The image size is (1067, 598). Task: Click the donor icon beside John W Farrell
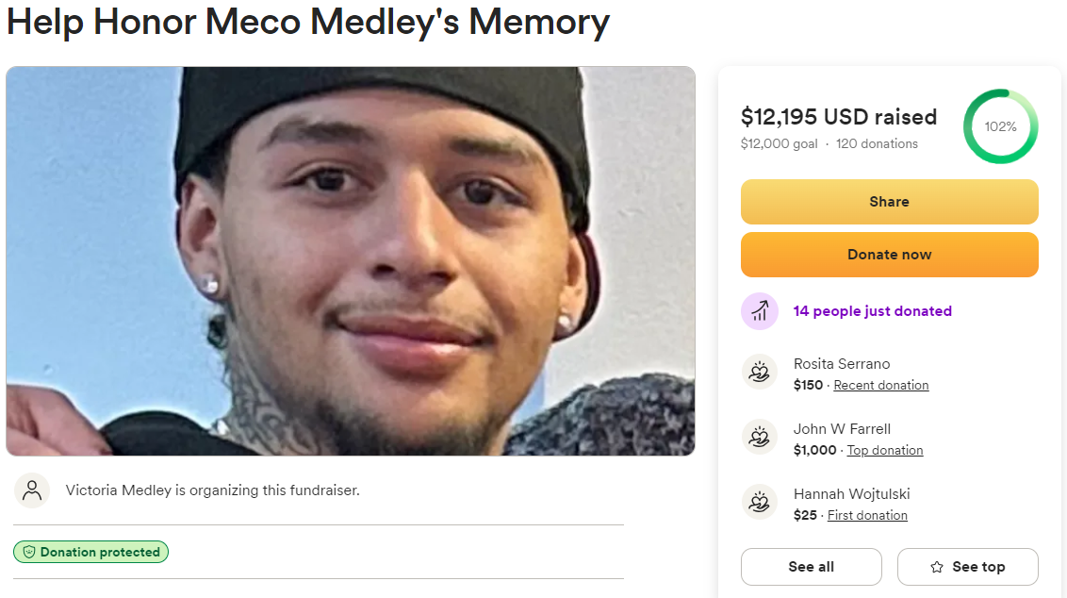point(760,438)
